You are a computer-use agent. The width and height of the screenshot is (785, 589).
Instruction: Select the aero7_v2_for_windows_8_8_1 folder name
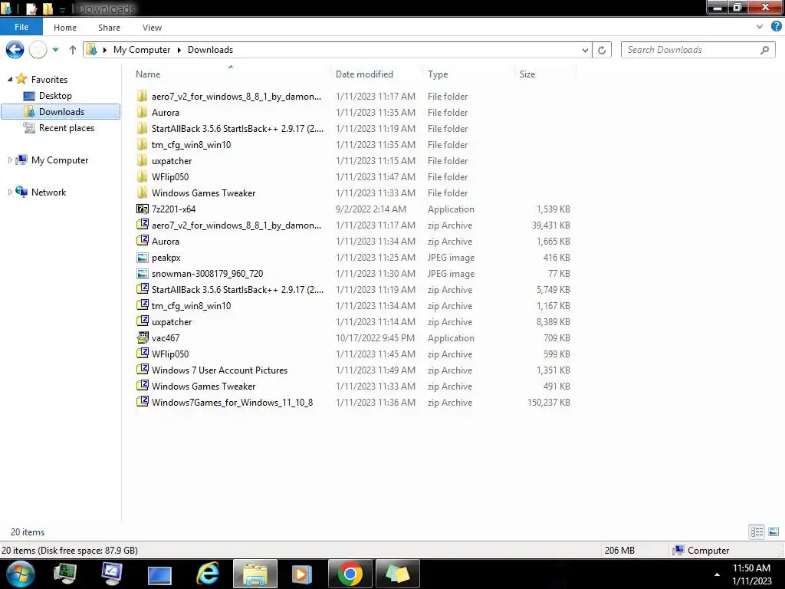point(236,96)
